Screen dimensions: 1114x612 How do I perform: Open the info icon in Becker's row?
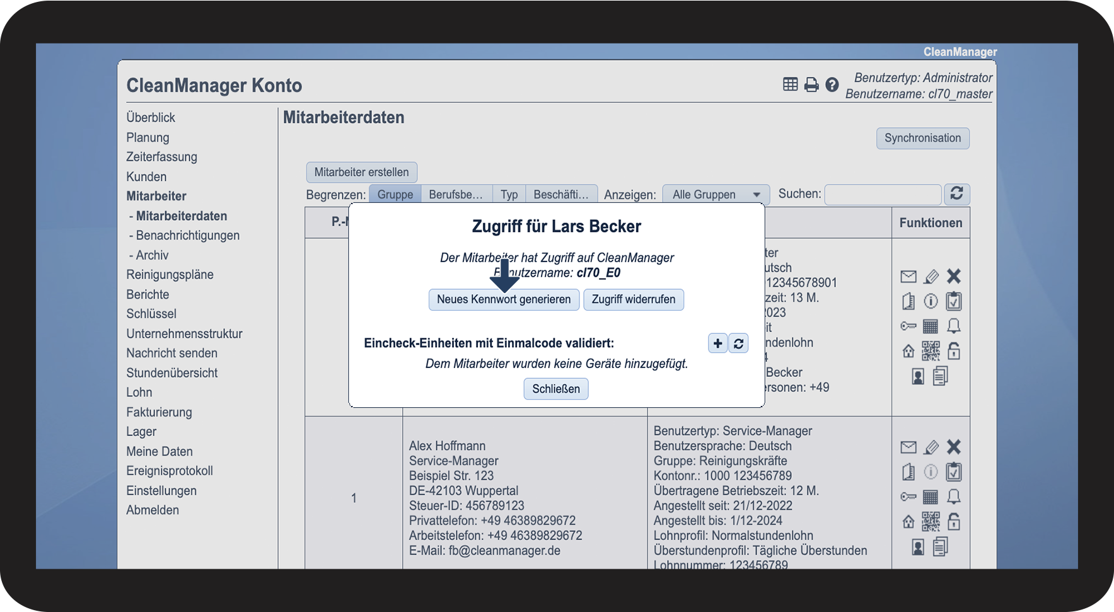coord(931,301)
